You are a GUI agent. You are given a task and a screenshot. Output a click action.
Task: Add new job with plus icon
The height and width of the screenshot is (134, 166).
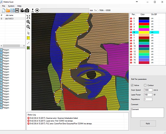[17, 10]
